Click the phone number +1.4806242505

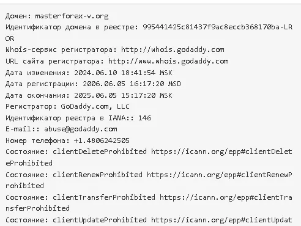click(102, 140)
